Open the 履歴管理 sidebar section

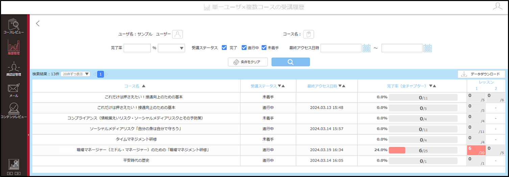click(x=14, y=47)
